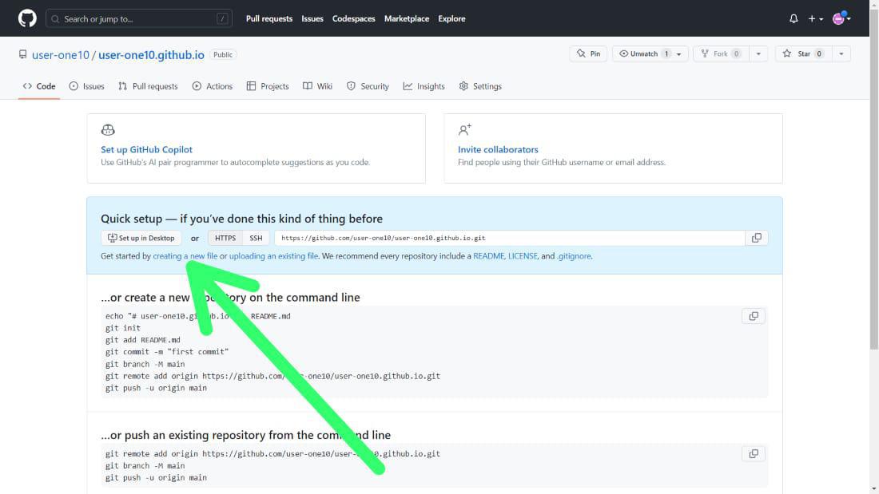The width and height of the screenshot is (879, 494).
Task: Copy the push existing repository commands
Action: [754, 453]
